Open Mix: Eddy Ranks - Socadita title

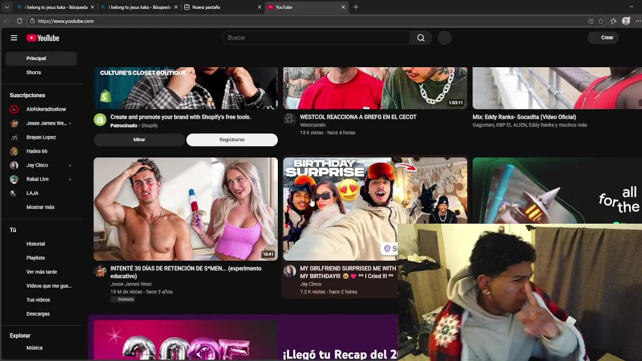(x=524, y=117)
